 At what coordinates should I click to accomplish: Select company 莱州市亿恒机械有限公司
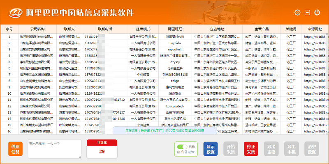37,118
